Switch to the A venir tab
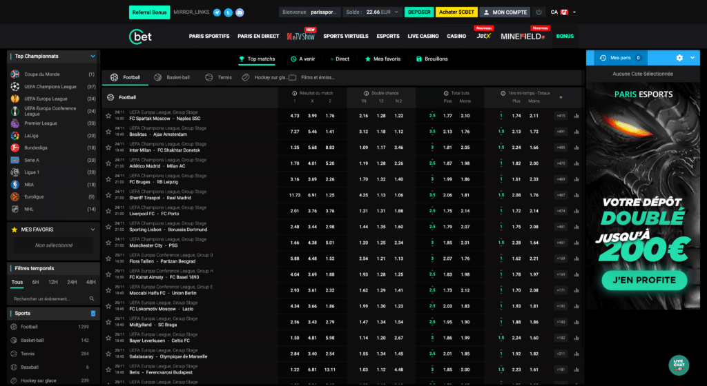Viewport: 707px width, 386px height. click(302, 59)
